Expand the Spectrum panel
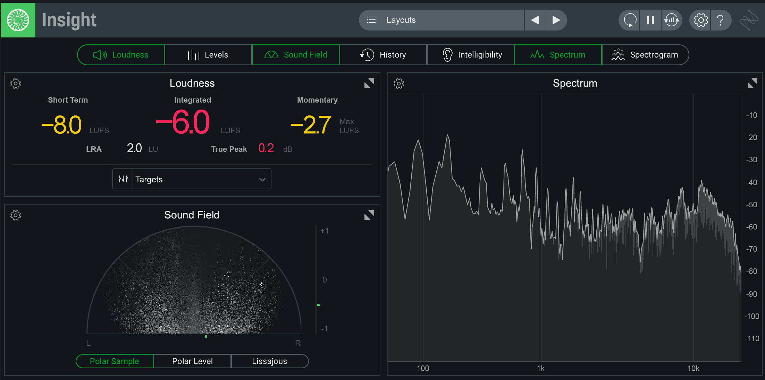The width and height of the screenshot is (765, 380). coord(753,83)
